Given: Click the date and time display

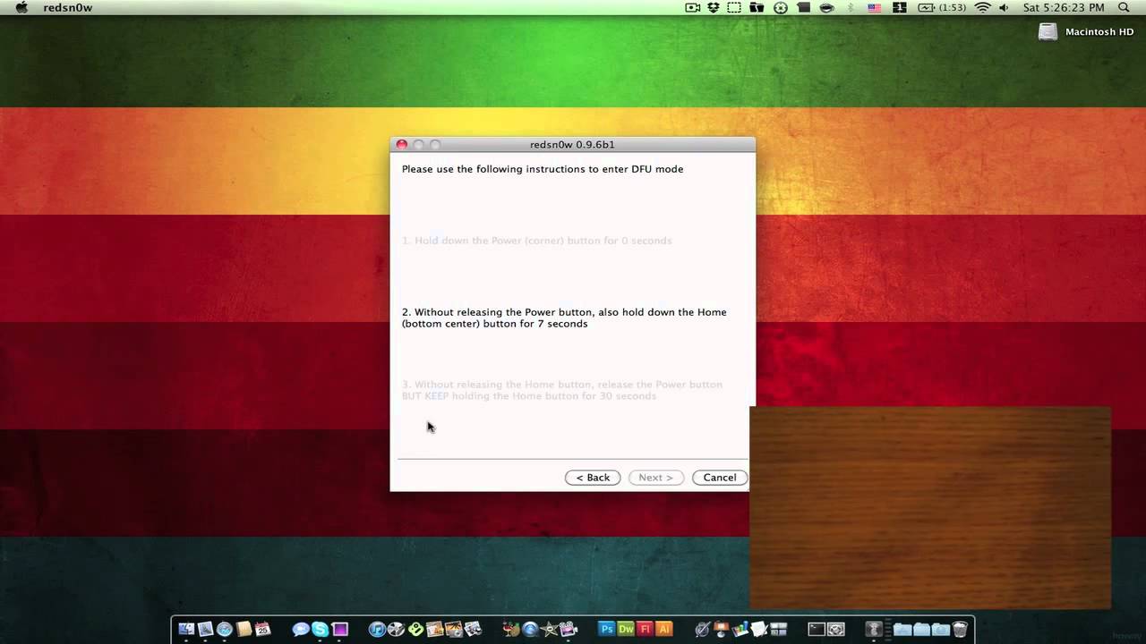Looking at the screenshot, I should pos(1064,7).
